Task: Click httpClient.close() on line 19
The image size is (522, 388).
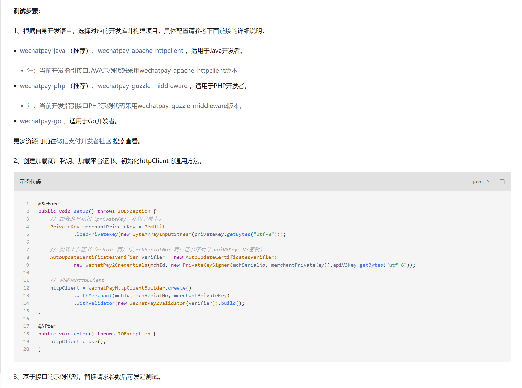Action: click(78, 341)
